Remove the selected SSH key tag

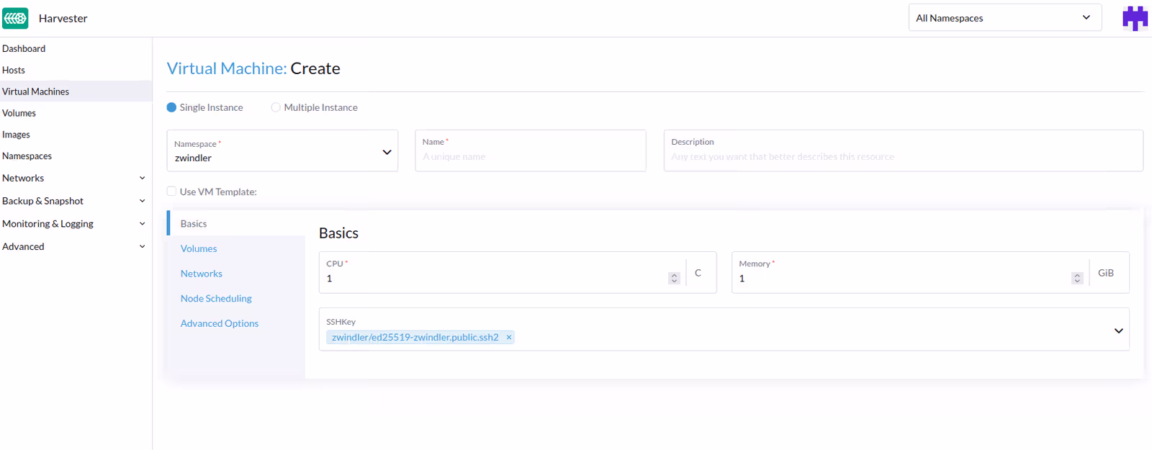point(508,338)
